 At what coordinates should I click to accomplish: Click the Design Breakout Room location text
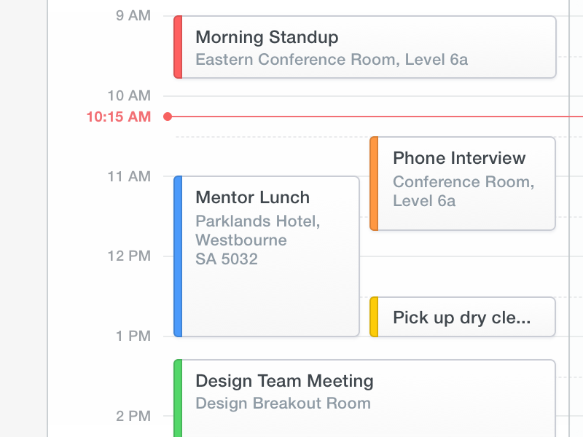click(283, 403)
